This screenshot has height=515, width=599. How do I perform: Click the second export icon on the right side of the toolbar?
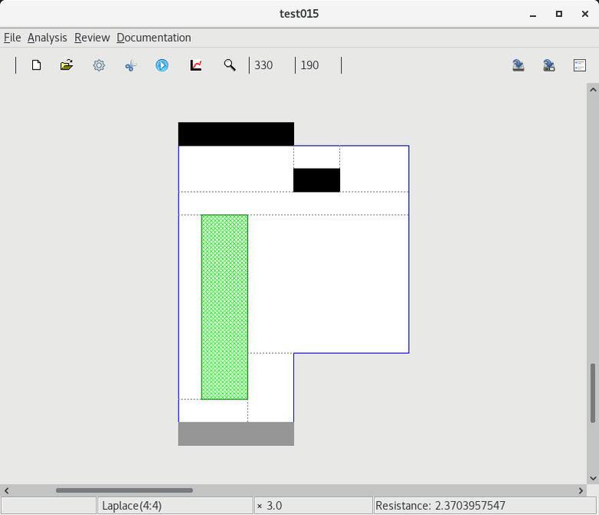pyautogui.click(x=549, y=65)
